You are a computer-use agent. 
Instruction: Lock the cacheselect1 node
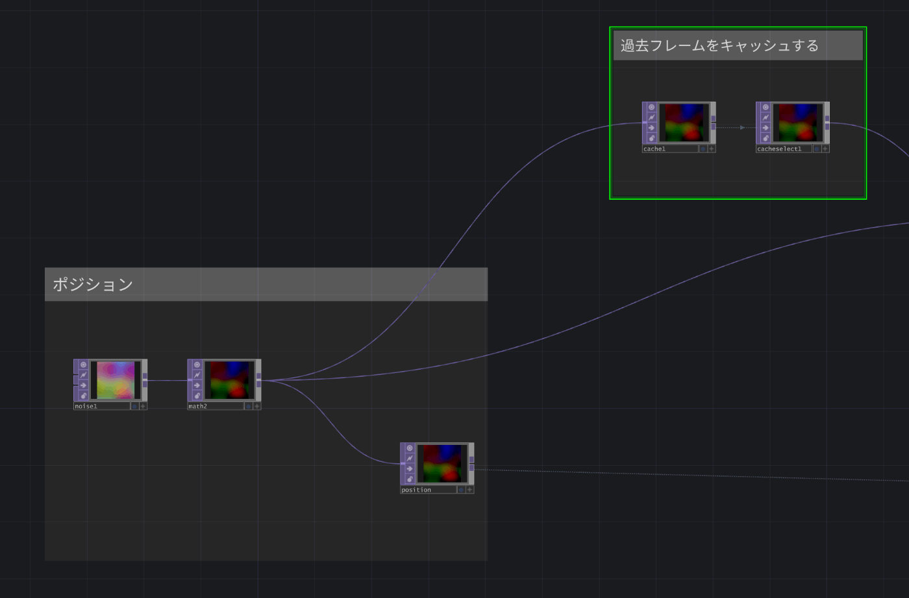click(x=766, y=138)
